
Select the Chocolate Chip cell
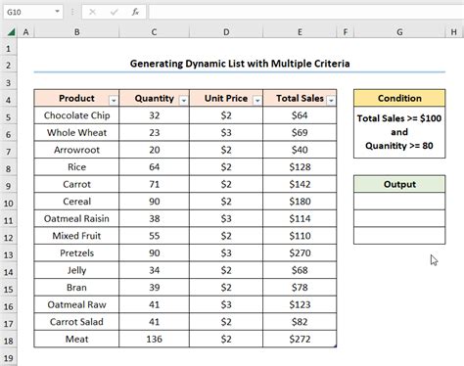[76, 115]
